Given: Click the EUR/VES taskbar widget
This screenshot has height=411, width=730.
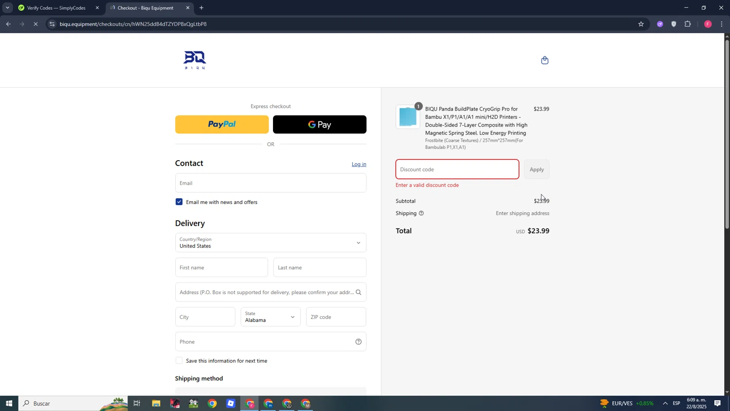Looking at the screenshot, I should click(x=626, y=404).
